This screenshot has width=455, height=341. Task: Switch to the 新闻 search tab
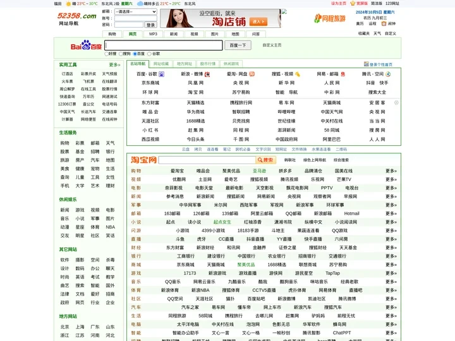click(174, 34)
